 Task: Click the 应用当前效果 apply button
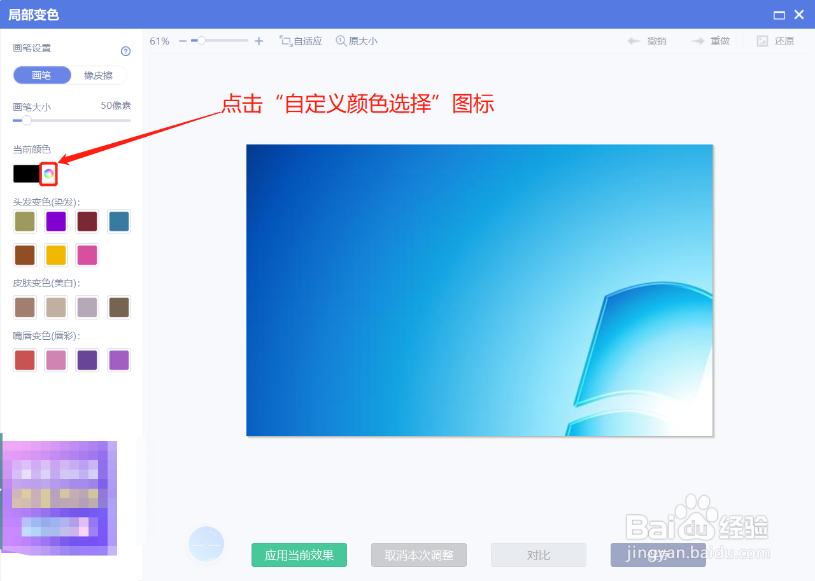click(x=299, y=555)
